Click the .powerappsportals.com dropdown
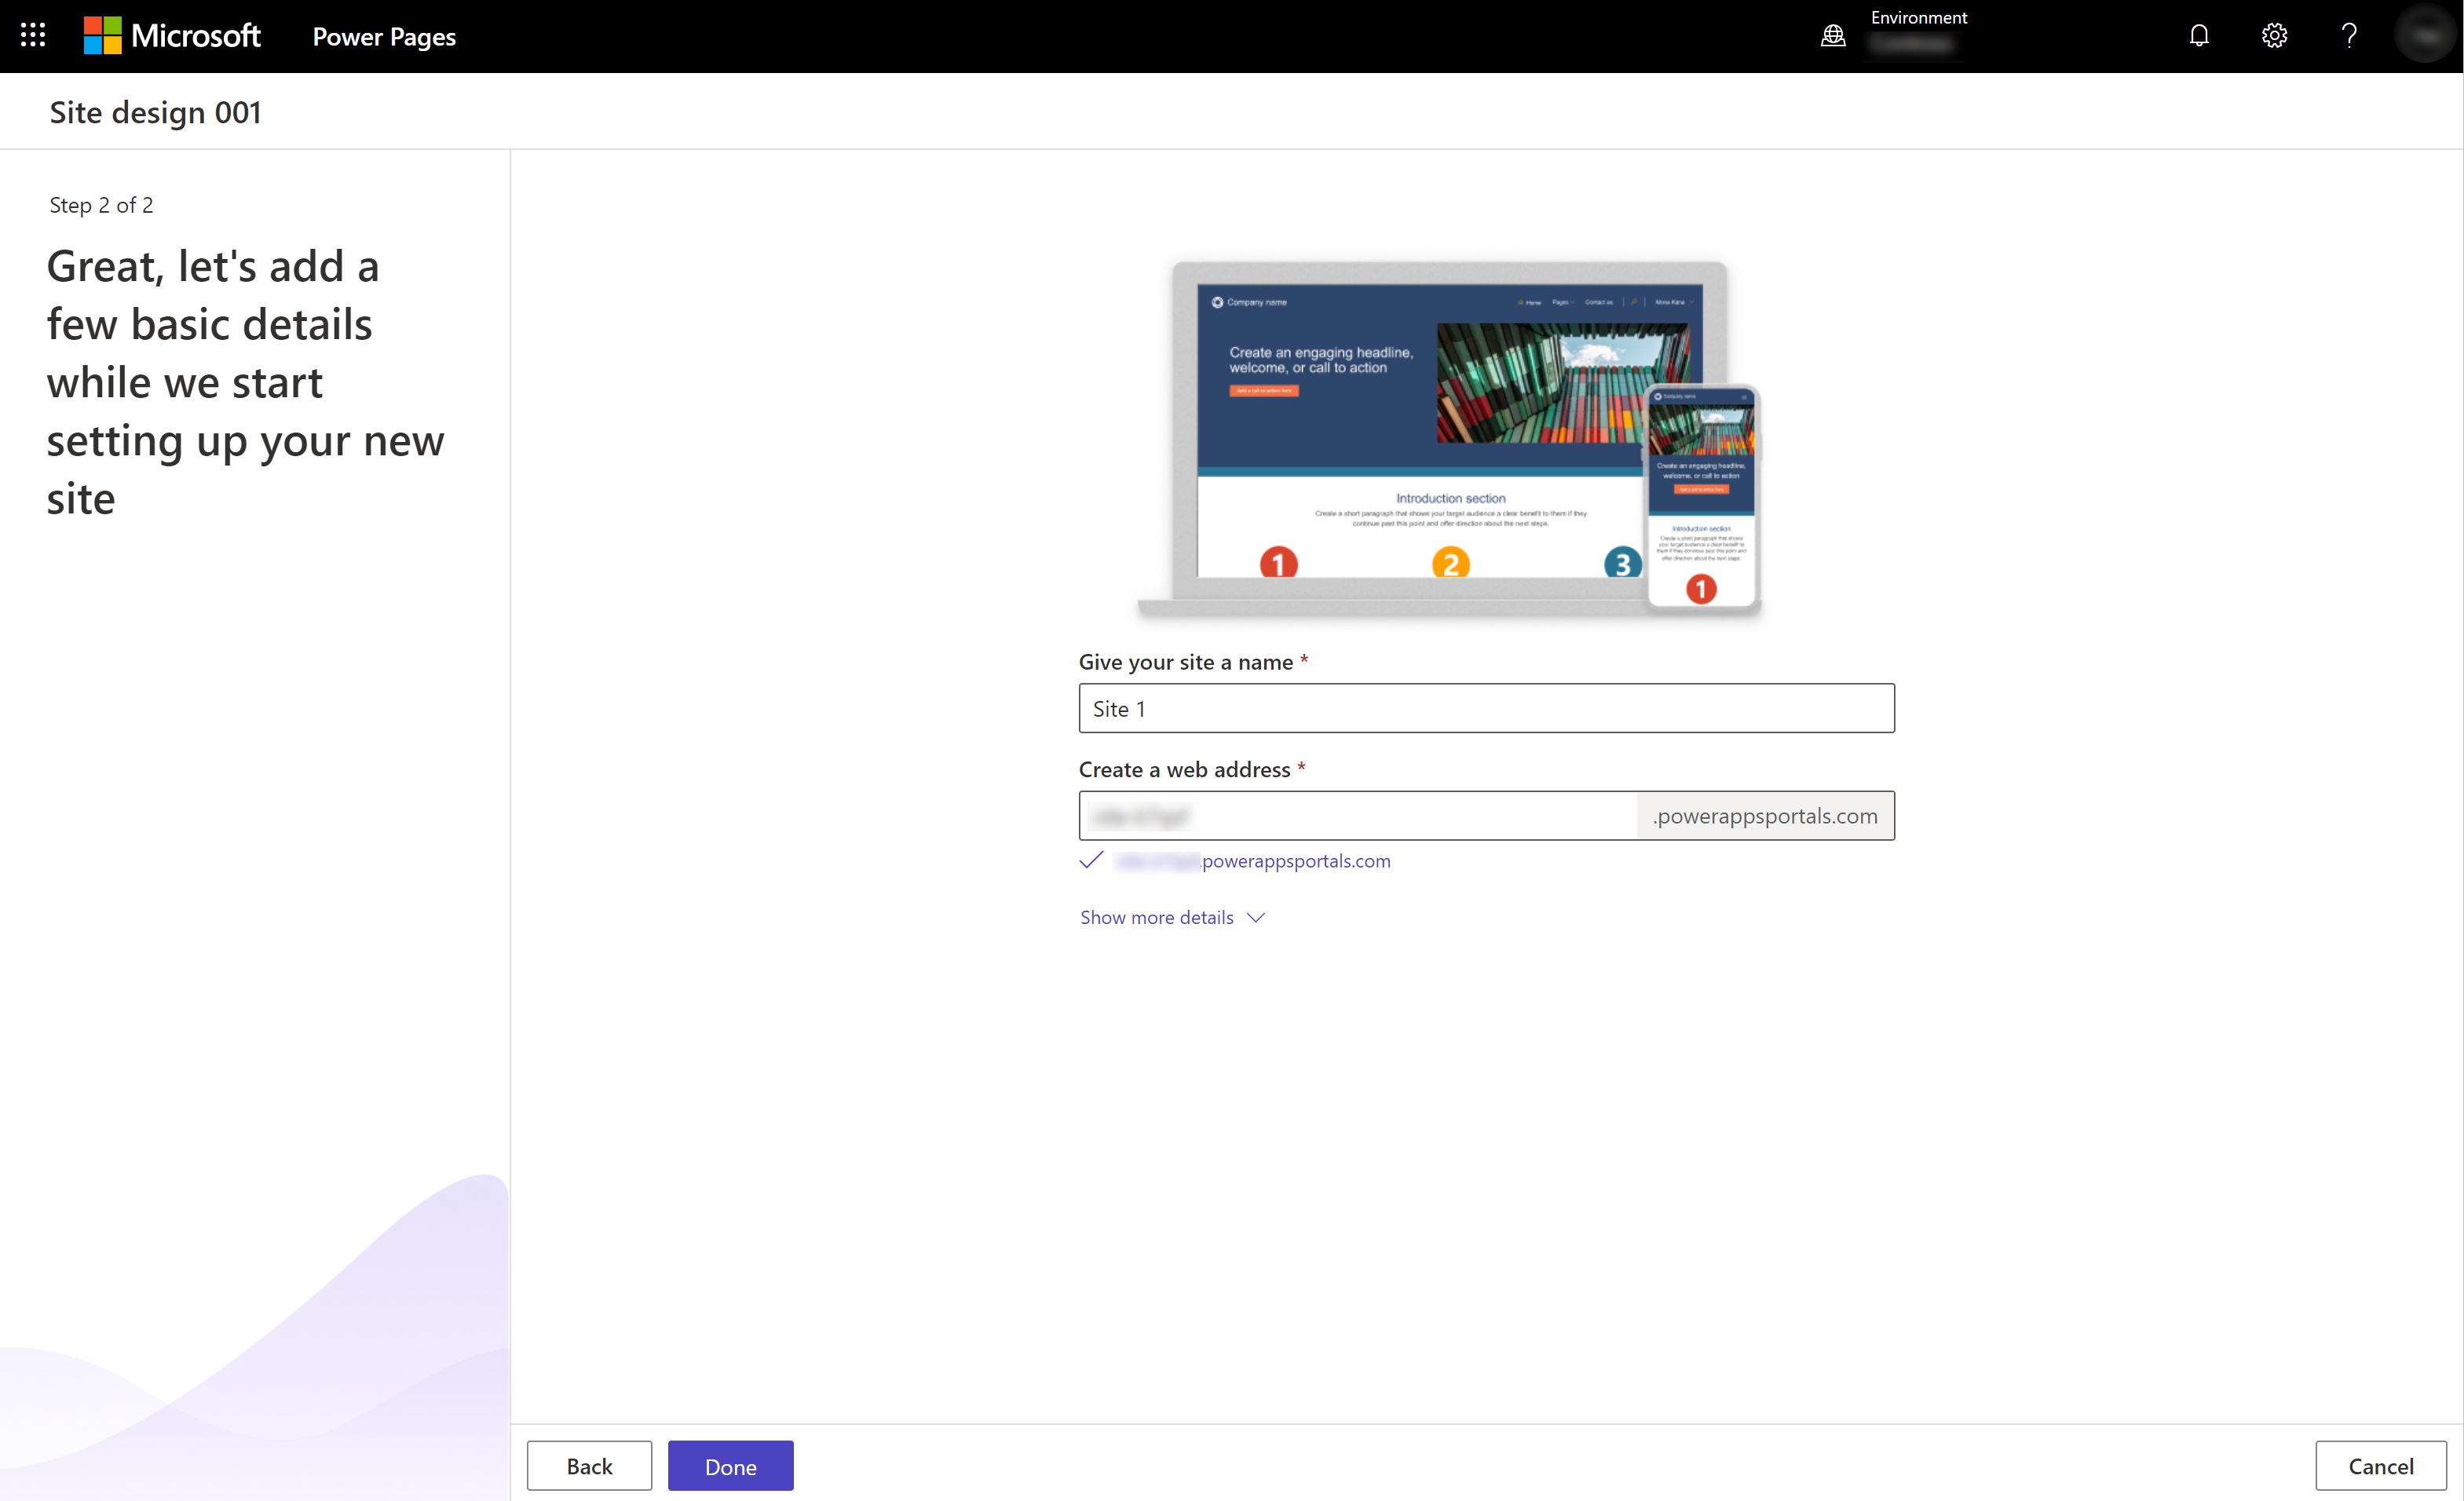 [1767, 815]
